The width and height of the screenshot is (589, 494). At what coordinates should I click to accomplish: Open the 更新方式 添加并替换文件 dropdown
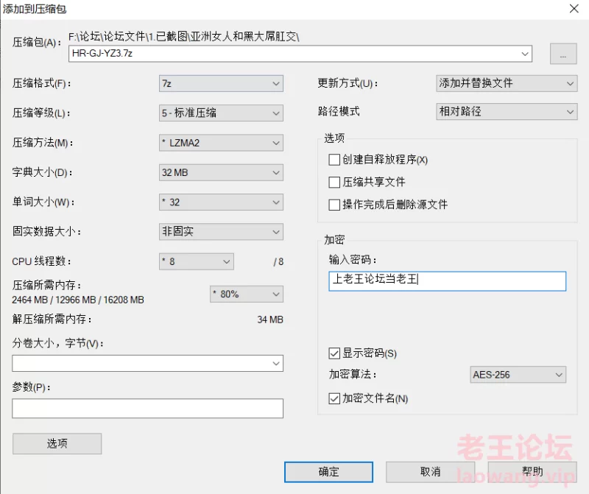click(507, 83)
